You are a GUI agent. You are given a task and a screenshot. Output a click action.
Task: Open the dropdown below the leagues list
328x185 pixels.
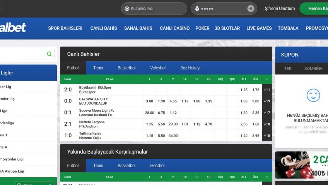(x=34, y=183)
